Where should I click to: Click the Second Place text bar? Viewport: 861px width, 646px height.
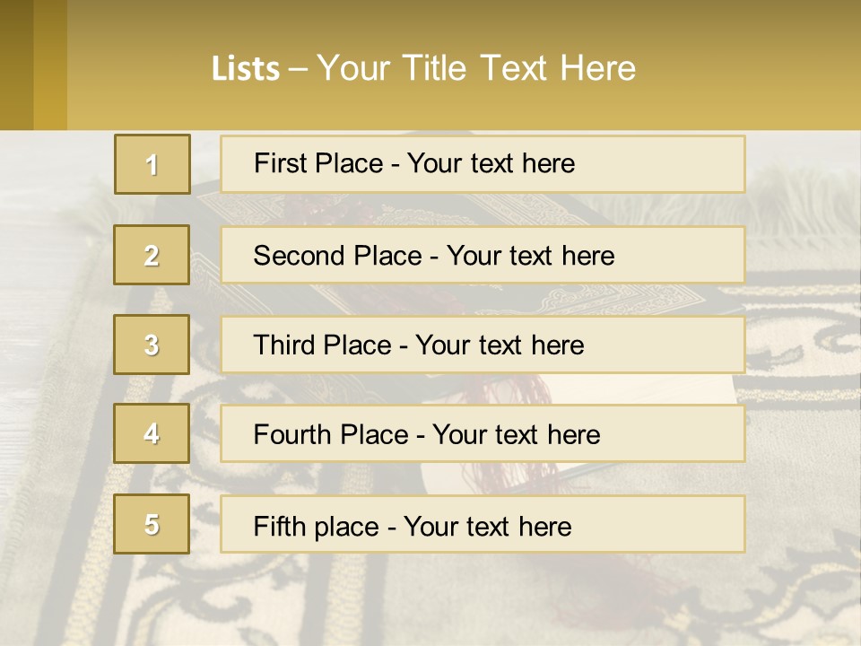coord(483,255)
